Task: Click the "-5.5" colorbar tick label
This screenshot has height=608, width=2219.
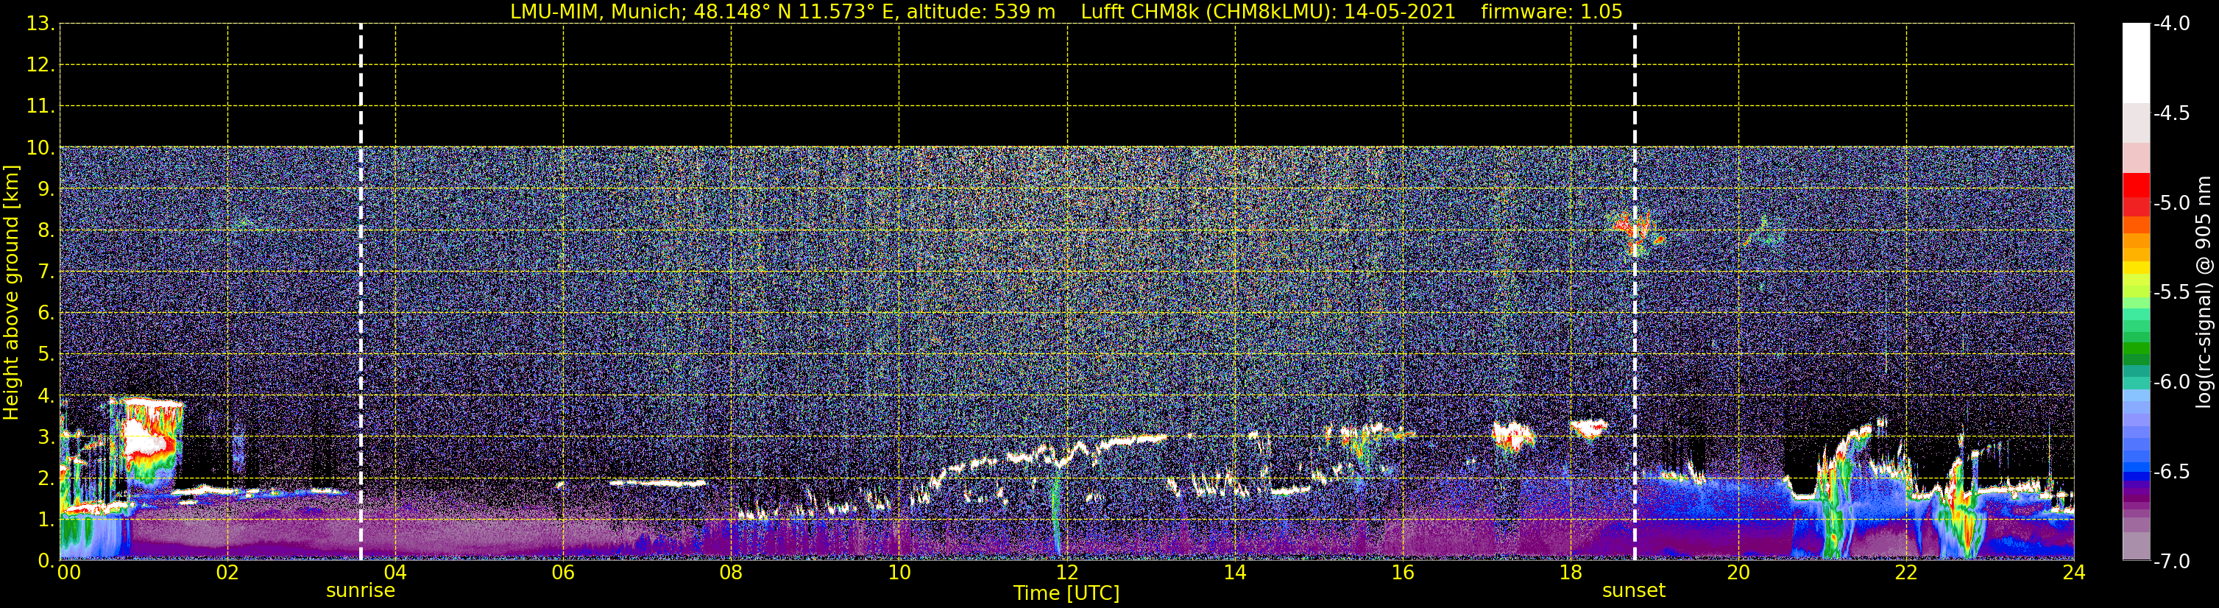Action: [x=2172, y=293]
